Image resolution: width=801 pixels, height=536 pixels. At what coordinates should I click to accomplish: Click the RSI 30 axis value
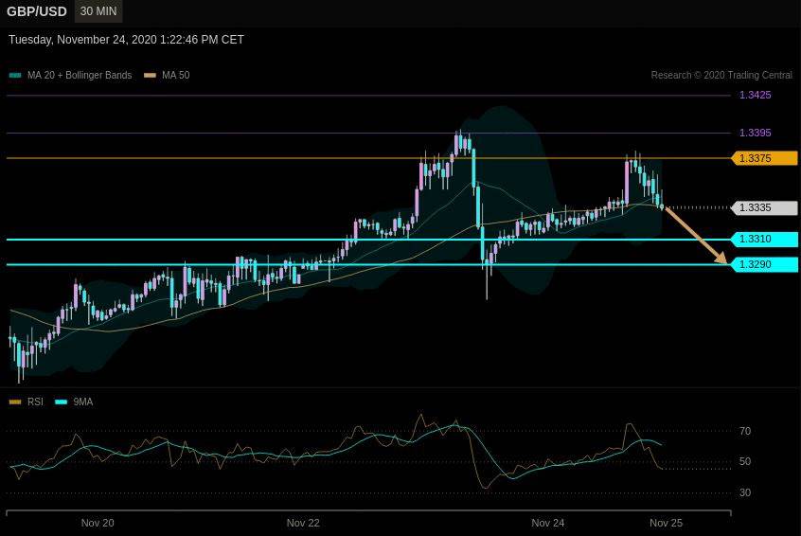tap(745, 492)
